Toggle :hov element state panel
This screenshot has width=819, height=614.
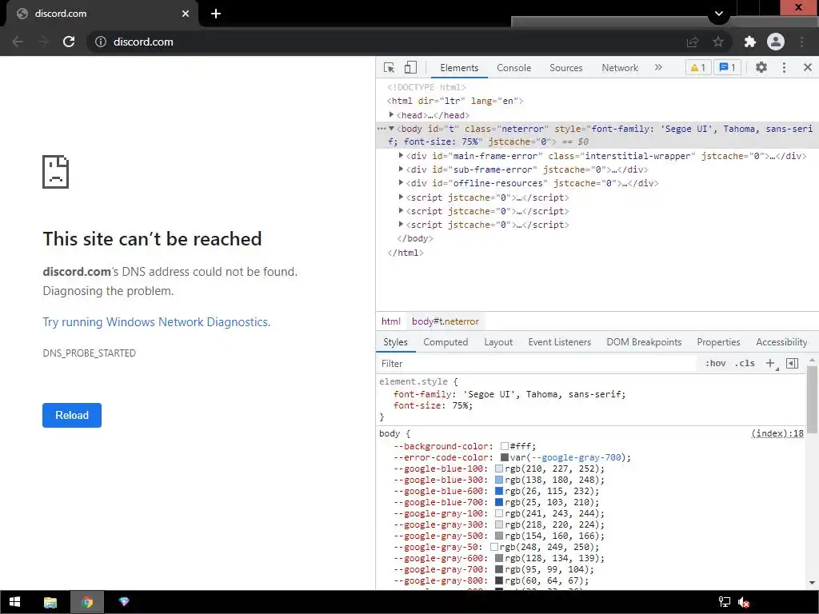715,364
